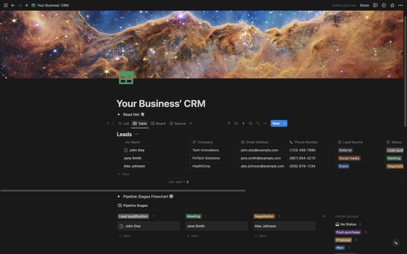Open the sort arrows icon
The height and width of the screenshot is (254, 407).
(236, 123)
